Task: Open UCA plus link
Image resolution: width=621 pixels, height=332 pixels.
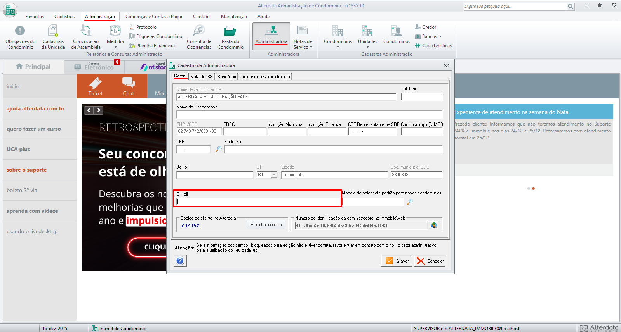Action: (x=18, y=149)
